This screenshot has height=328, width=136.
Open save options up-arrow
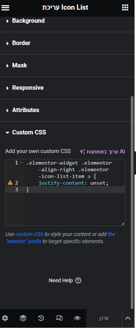(128, 318)
